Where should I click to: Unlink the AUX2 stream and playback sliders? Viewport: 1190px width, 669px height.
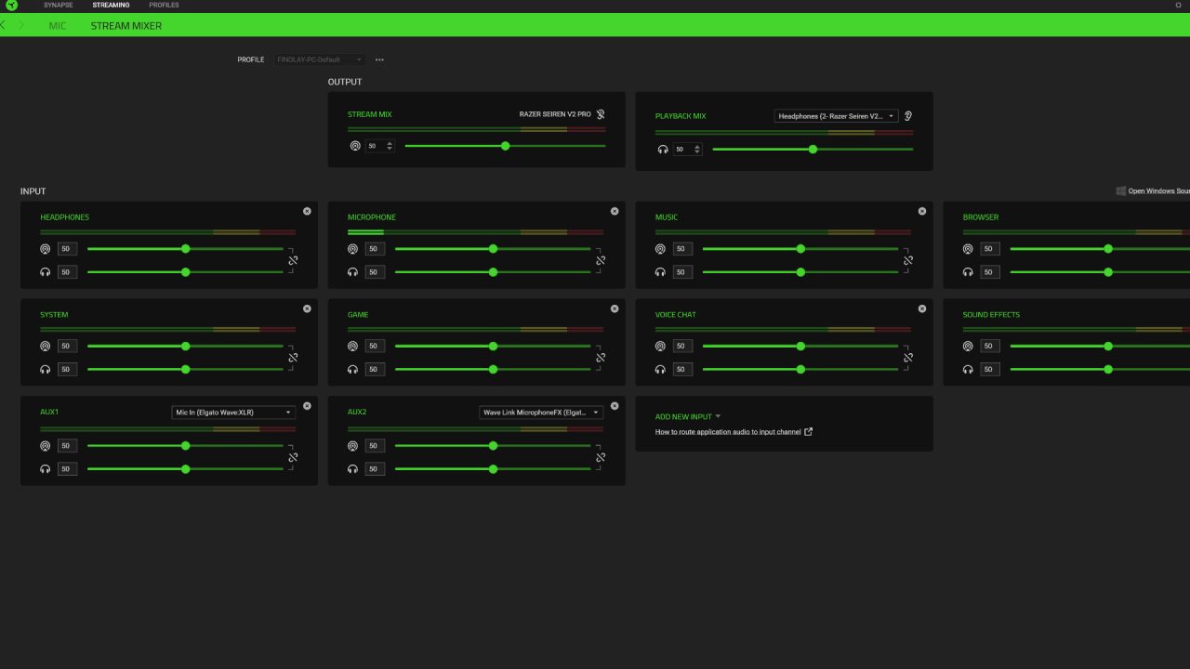[x=601, y=457]
